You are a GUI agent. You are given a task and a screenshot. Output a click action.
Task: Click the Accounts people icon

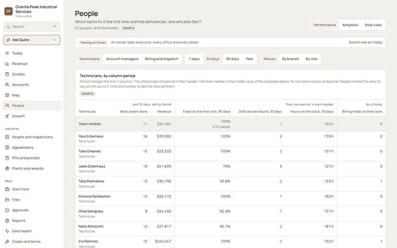7,84
